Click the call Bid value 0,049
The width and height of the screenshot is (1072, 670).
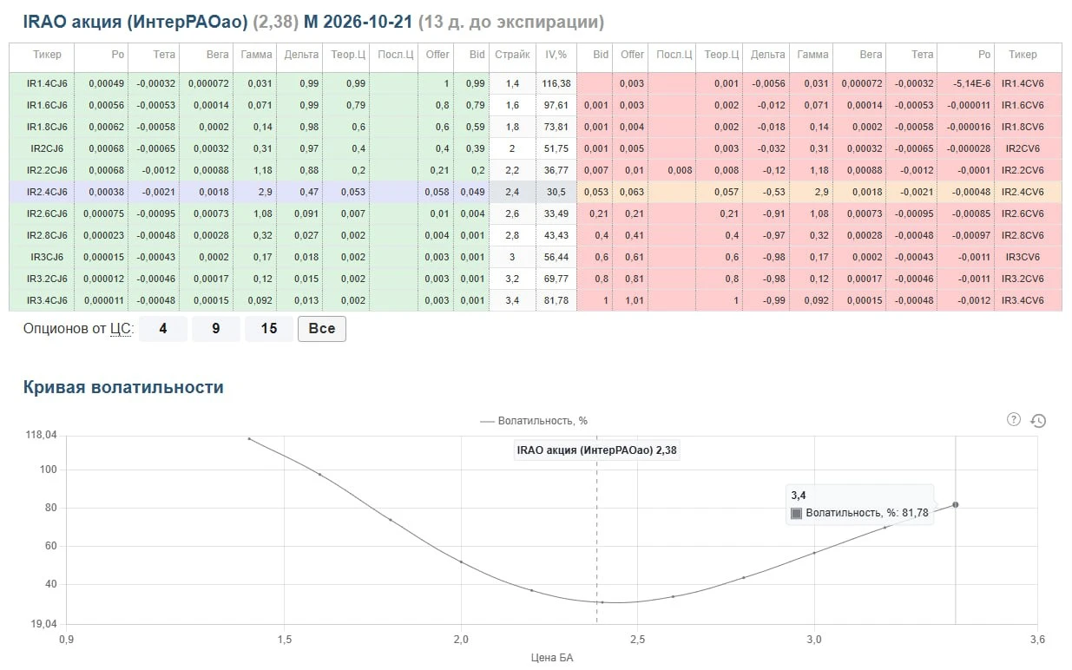(473, 192)
